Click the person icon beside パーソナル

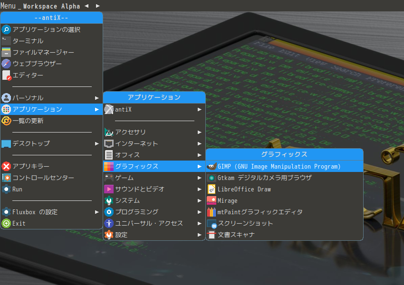pyautogui.click(x=6, y=98)
